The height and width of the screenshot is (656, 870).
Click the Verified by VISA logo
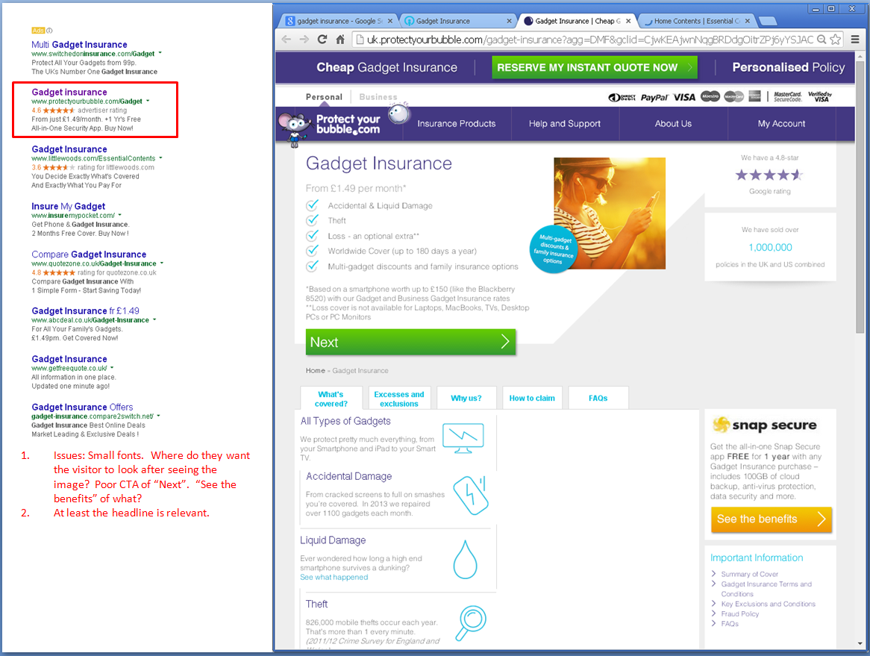tap(820, 96)
